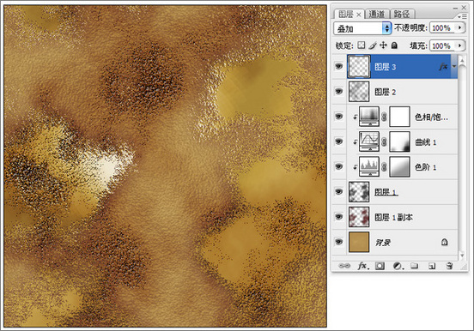Toggle visibility of 背景 layer
This screenshot has height=331, width=474.
[x=339, y=242]
